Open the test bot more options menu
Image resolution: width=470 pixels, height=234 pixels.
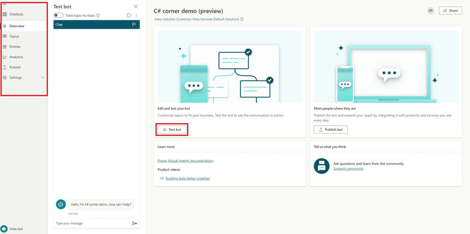coord(137,15)
